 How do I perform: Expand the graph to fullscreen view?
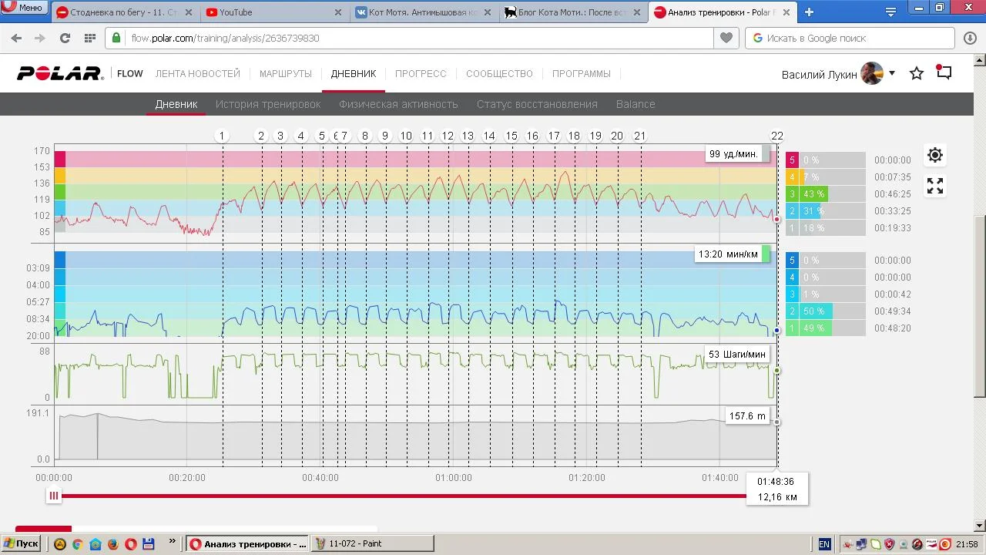(x=934, y=186)
